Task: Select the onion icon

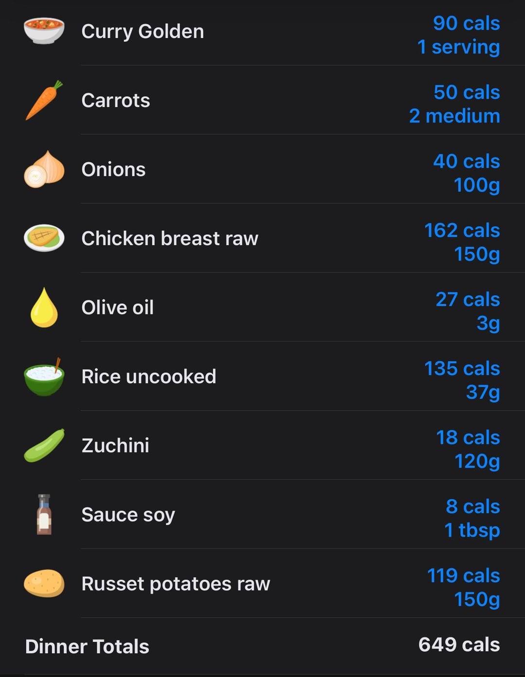Action: tap(44, 169)
